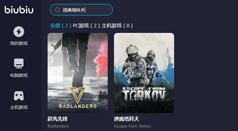Switch to the 主机游戏 (0) tab
Screen dimensions: 238x131
117,25
